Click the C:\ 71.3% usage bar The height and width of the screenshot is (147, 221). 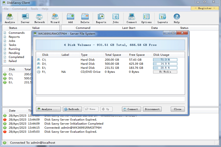click(x=165, y=60)
